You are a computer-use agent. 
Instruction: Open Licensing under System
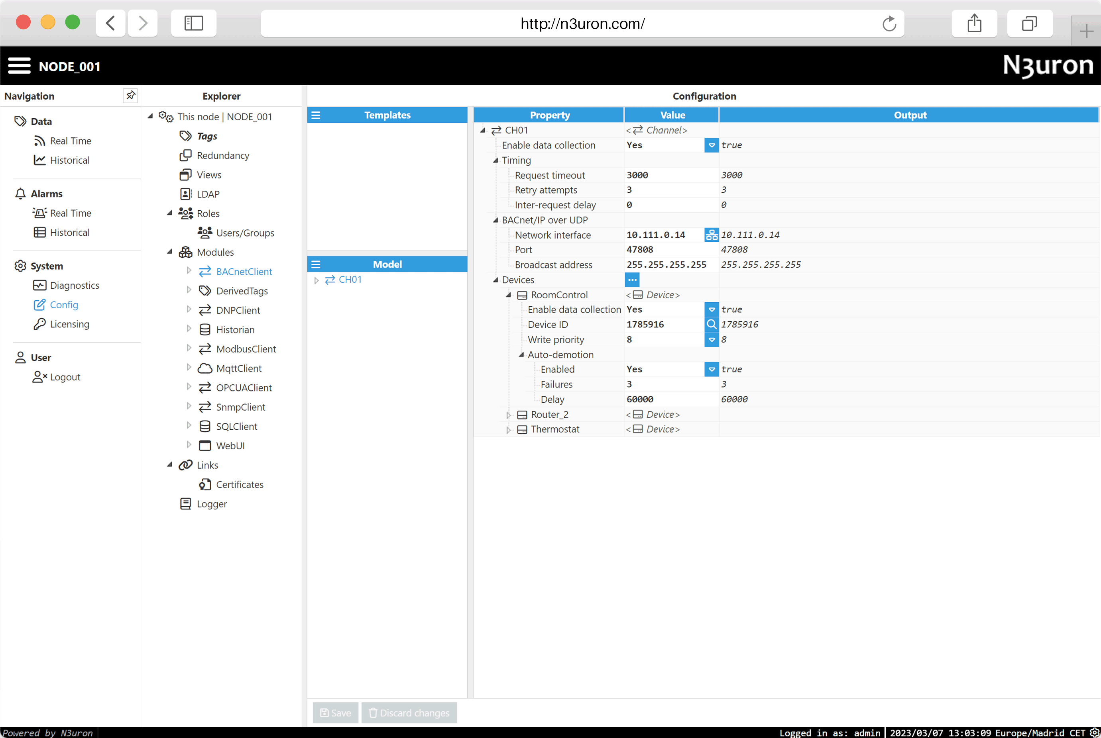[62, 324]
